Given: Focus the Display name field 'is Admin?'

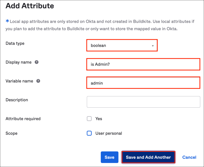Looking at the screenshot, I should tap(143, 64).
